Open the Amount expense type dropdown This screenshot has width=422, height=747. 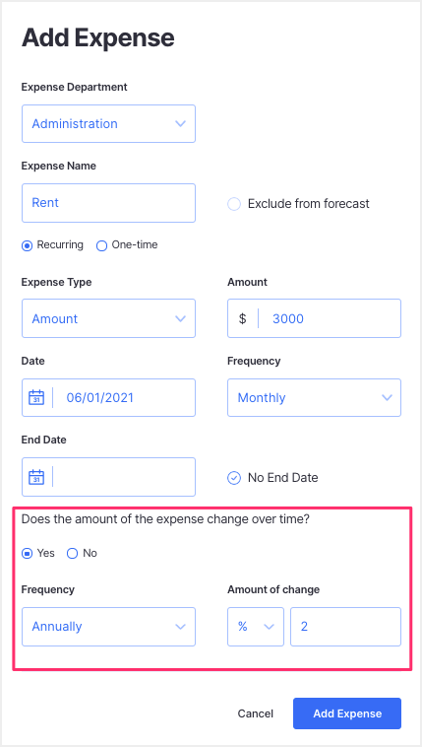click(x=108, y=318)
